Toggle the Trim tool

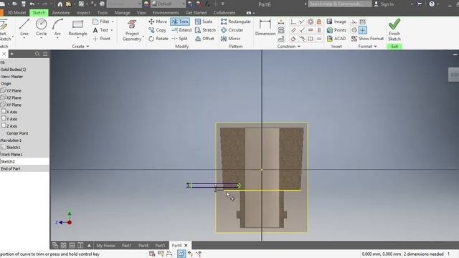tap(180, 21)
